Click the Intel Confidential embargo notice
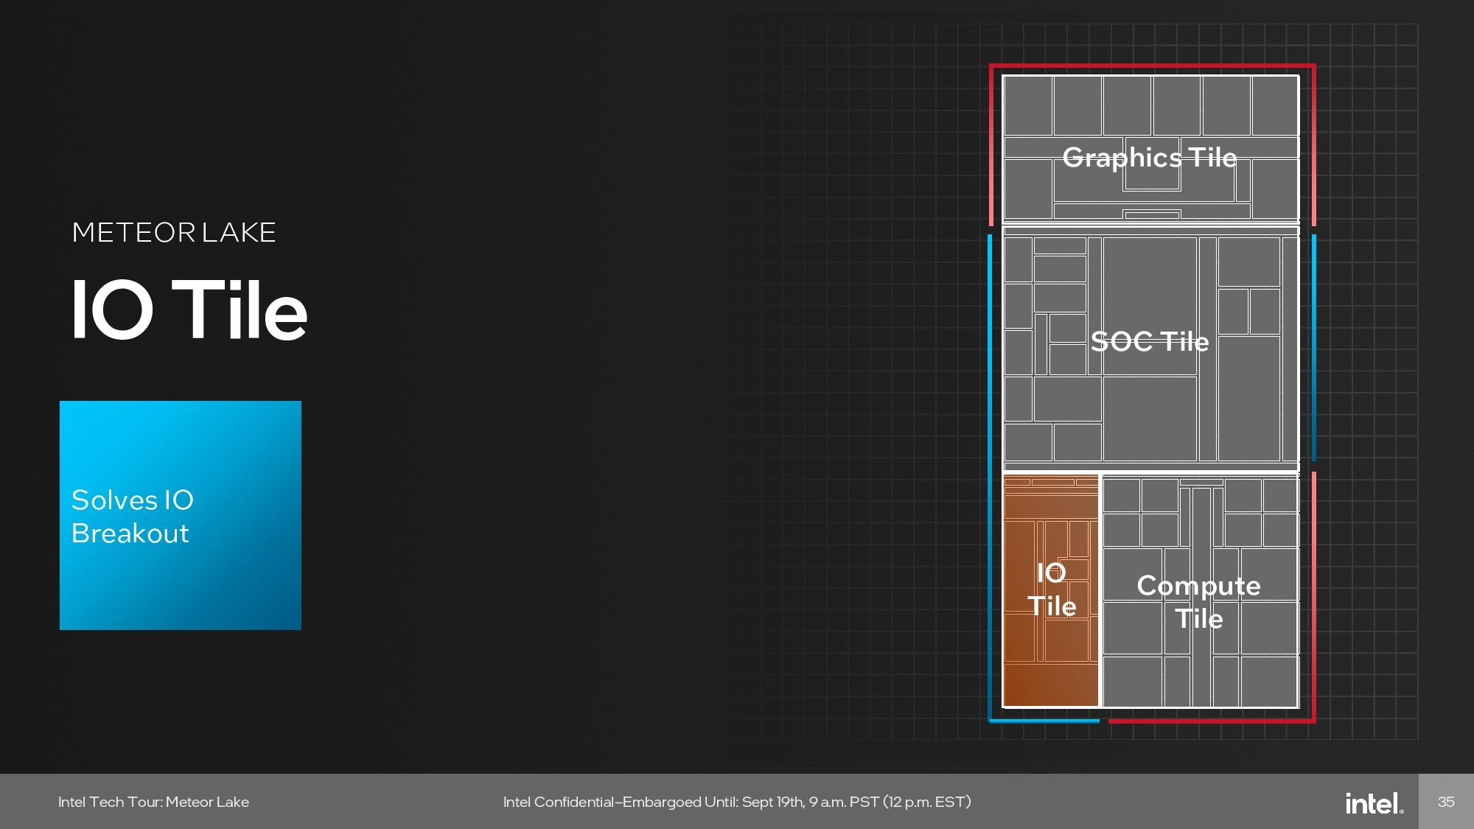This screenshot has width=1474, height=829. point(737,802)
